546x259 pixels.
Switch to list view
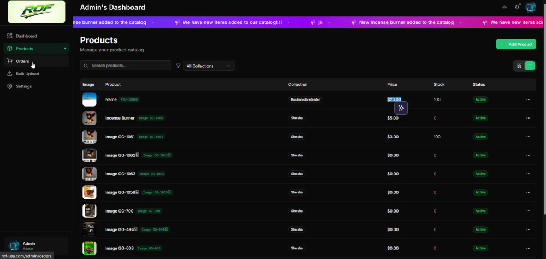tap(530, 66)
